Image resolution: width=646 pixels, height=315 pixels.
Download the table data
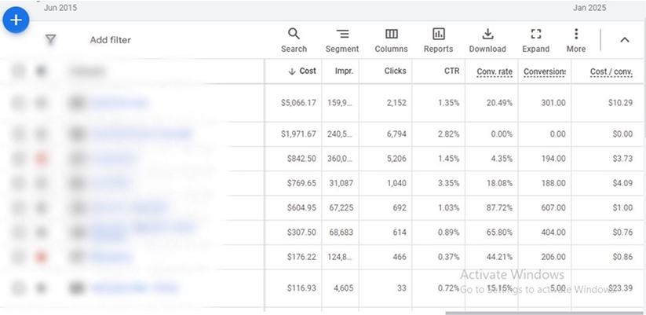click(x=487, y=40)
